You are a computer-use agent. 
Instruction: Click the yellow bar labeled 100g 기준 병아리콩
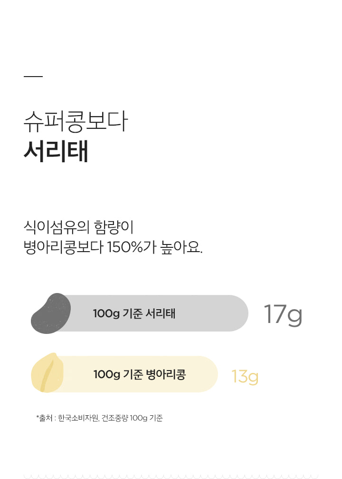pos(124,374)
